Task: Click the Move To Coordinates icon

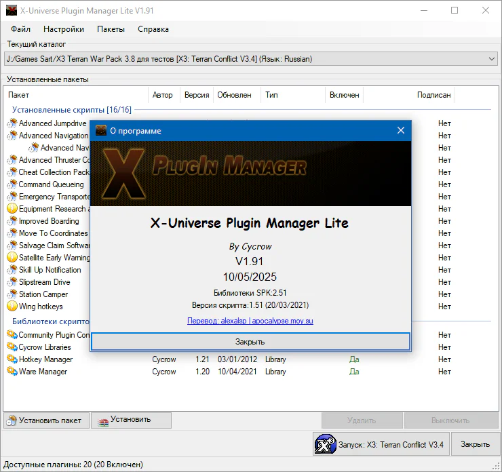Action: click(x=12, y=233)
